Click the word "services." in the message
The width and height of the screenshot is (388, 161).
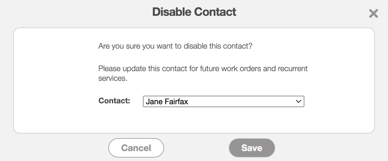113,79
